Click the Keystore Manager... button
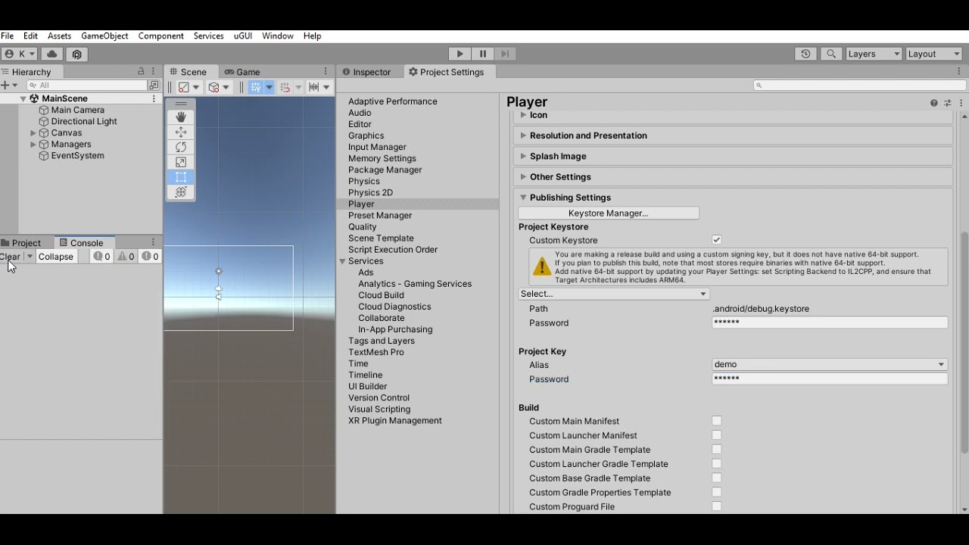This screenshot has width=969, height=545. tap(609, 213)
